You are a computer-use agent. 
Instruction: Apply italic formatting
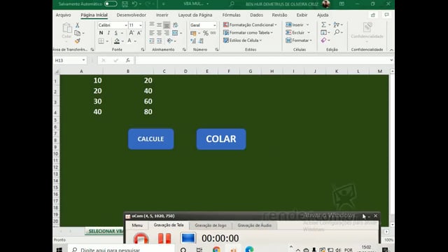(108, 33)
